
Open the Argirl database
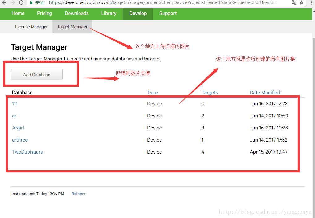(18, 128)
